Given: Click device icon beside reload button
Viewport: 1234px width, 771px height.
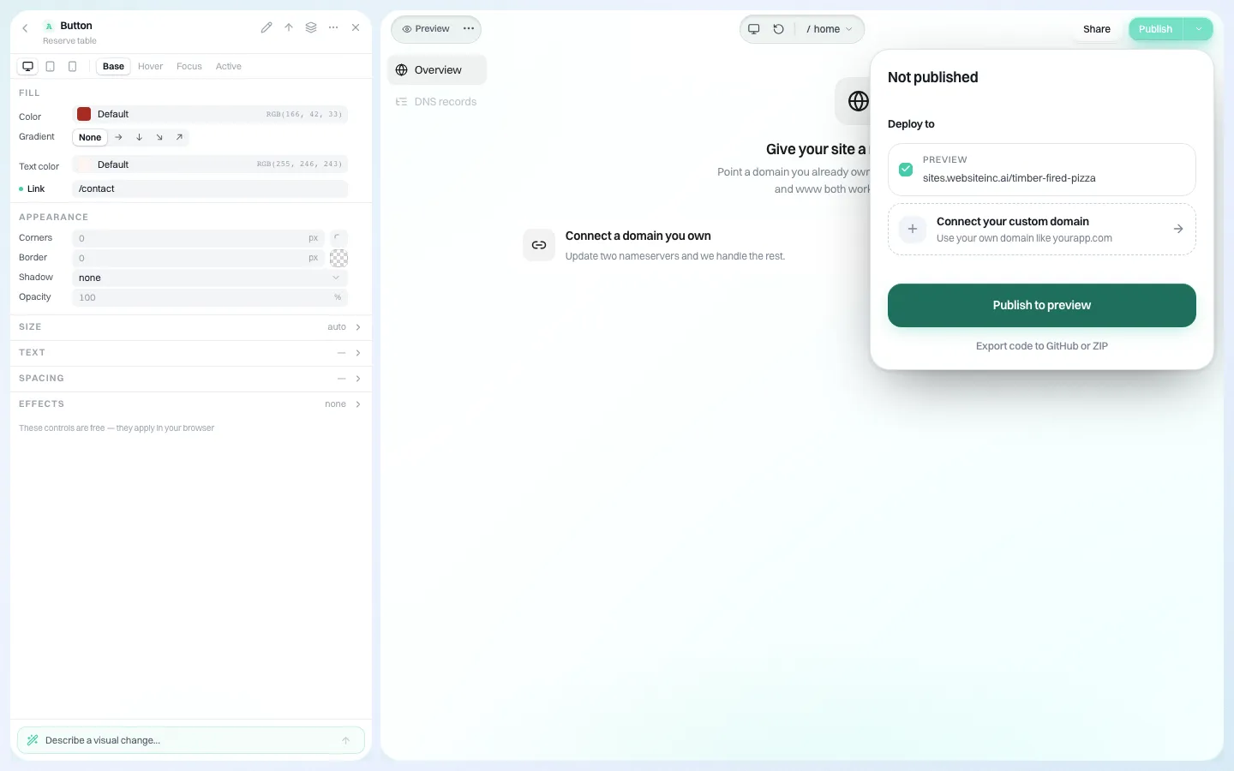Looking at the screenshot, I should [754, 29].
